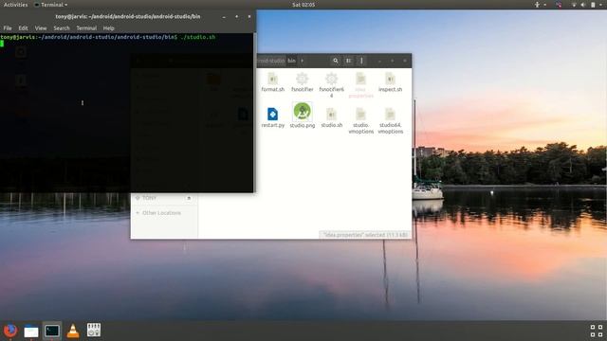Image resolution: width=607 pixels, height=341 pixels.
Task: Open the Files window hamburger menu
Action: 361,61
